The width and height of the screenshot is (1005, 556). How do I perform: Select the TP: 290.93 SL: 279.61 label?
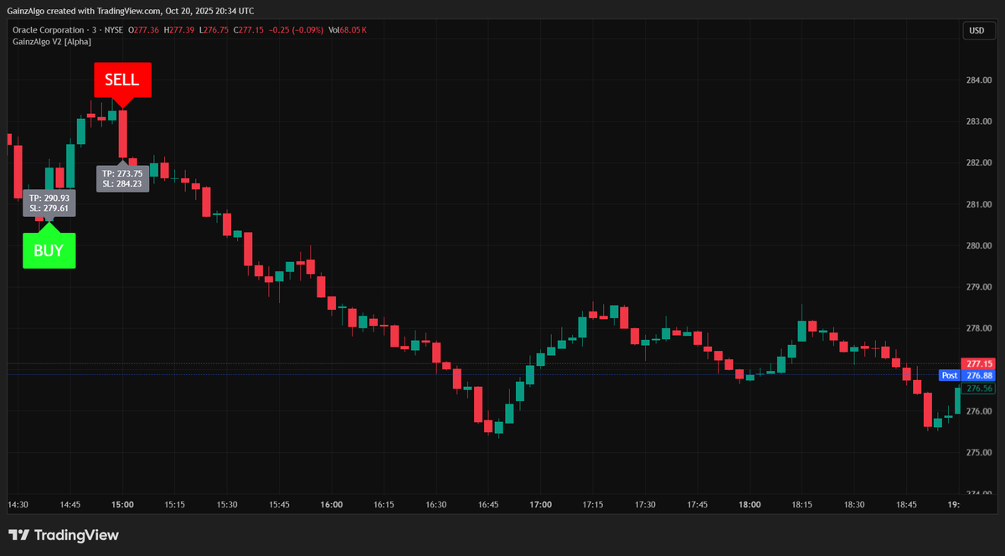click(49, 203)
